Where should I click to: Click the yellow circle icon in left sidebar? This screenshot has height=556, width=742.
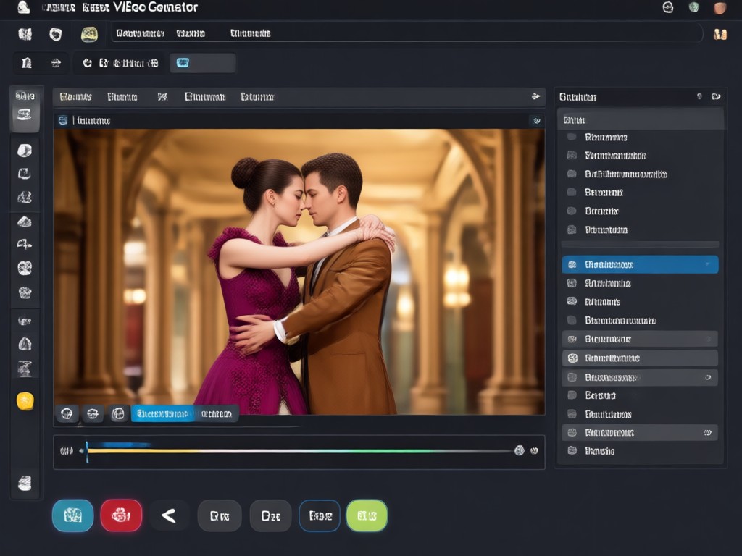tap(25, 401)
